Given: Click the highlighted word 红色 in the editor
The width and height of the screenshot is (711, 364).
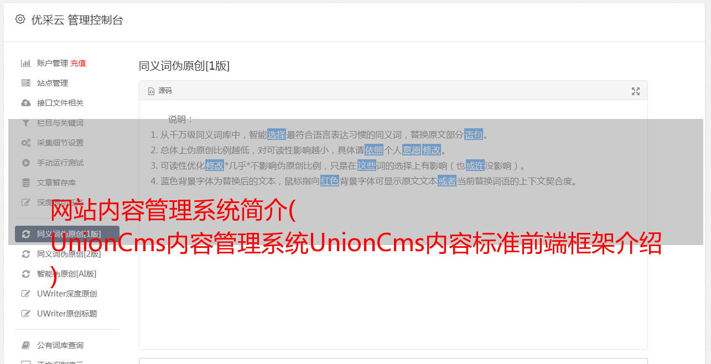Looking at the screenshot, I should pyautogui.click(x=330, y=181).
